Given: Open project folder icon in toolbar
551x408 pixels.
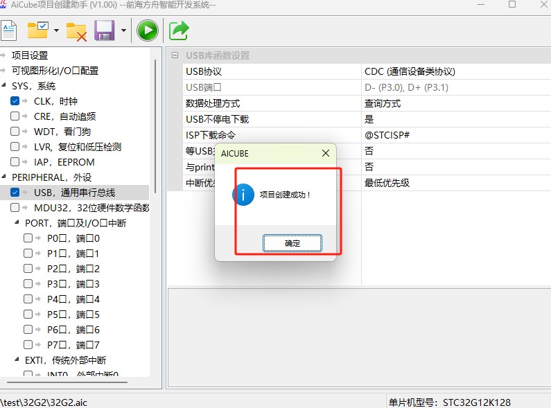Looking at the screenshot, I should coord(38,30).
